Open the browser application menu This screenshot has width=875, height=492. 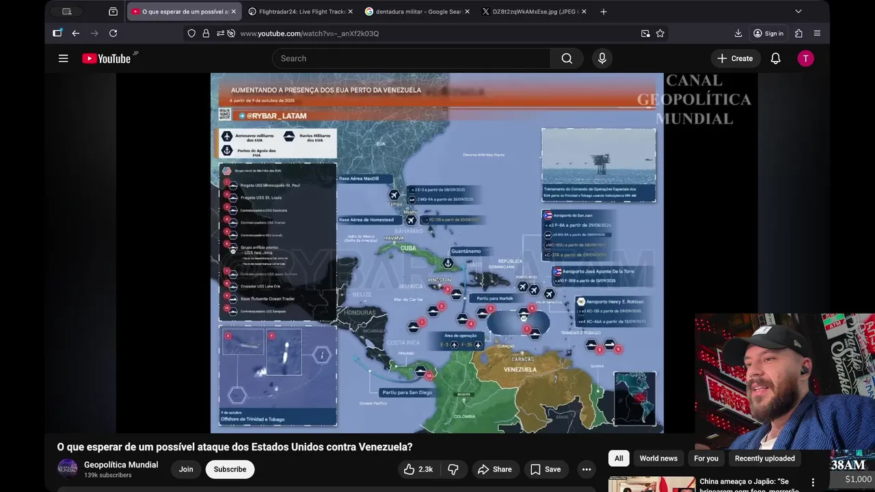[x=817, y=33]
